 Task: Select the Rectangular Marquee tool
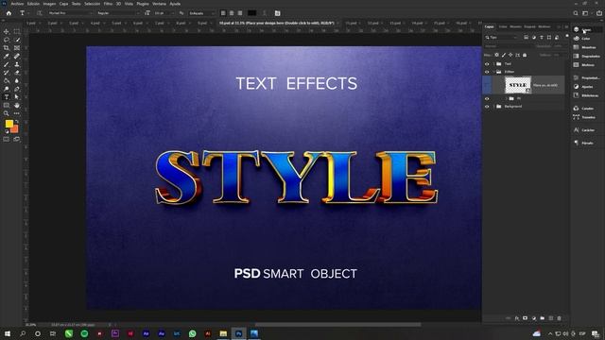pos(17,31)
